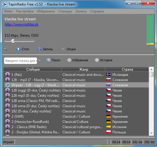The height and width of the screenshot is (147, 157).
Task: Click the Поиск magnifier icon
Action: point(48,60)
